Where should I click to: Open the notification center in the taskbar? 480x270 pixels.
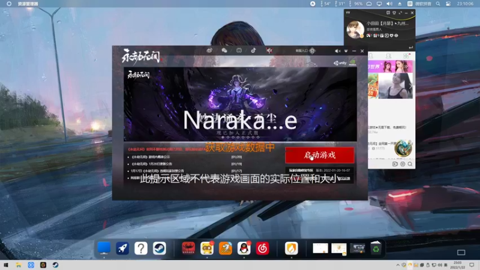[472, 265]
